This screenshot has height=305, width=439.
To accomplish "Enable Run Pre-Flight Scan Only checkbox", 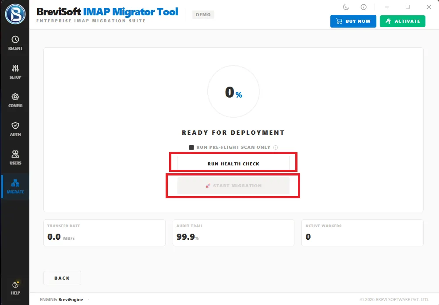I will click(191, 147).
